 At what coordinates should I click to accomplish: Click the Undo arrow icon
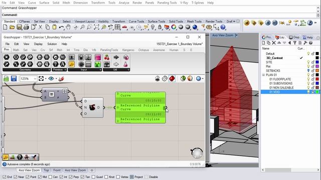61,27
